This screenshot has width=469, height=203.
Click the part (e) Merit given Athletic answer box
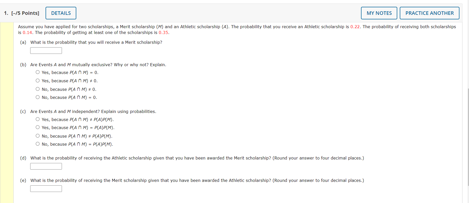coord(46,189)
